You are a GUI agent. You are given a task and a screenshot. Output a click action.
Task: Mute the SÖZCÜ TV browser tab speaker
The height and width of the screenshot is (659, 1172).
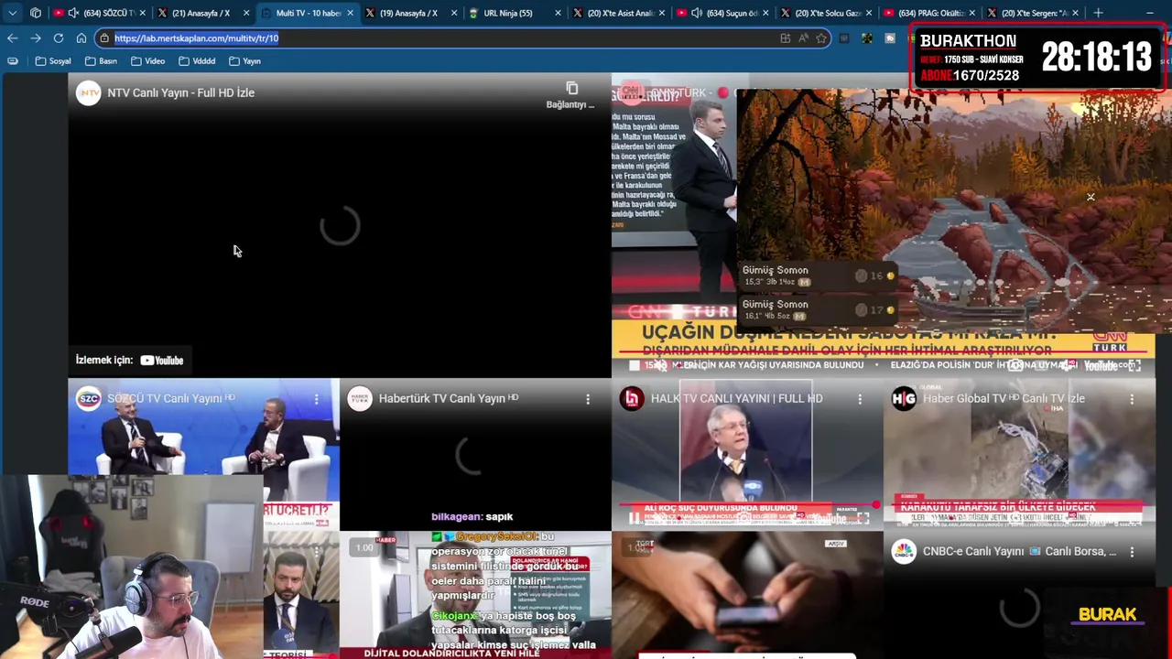tap(71, 13)
